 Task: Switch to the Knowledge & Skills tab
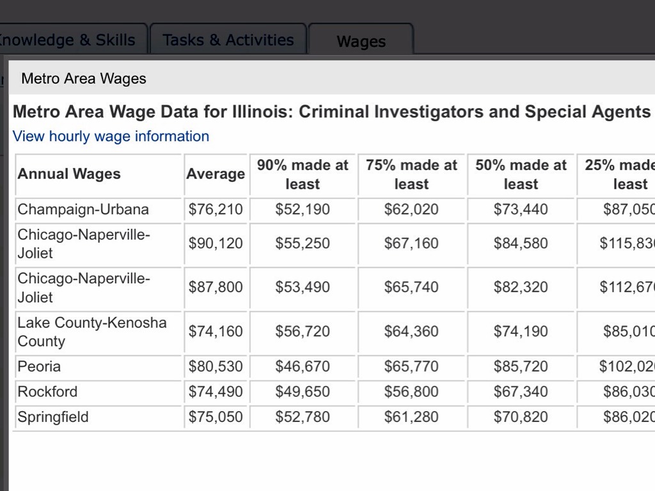tap(70, 40)
